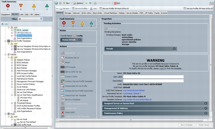The image size is (215, 129).
Task: Click the back navigation arrow icon
Action: (x=57, y=3)
